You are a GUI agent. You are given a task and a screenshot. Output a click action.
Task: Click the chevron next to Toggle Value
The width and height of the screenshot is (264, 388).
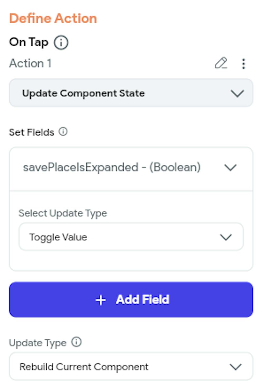[x=226, y=237]
